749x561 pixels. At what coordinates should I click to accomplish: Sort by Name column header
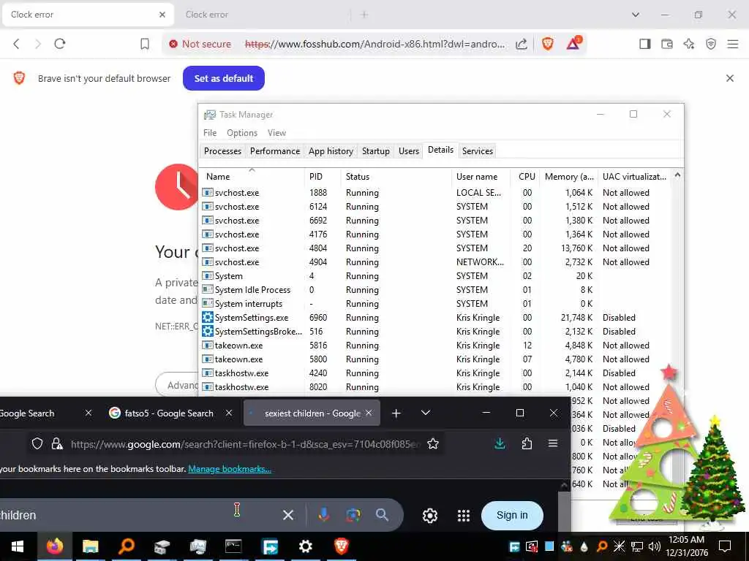coord(252,177)
